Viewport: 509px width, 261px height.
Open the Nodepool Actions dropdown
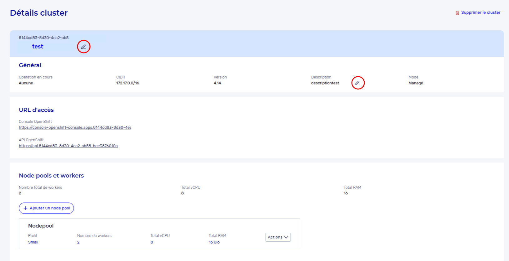tap(278, 237)
